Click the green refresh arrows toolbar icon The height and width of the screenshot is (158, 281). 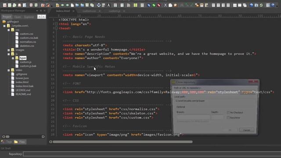[x=261, y=5]
